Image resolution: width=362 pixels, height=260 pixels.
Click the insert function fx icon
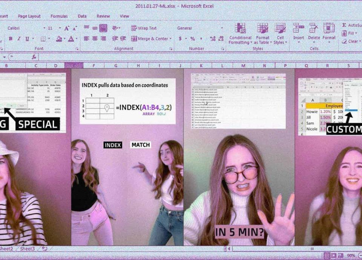click(34, 57)
